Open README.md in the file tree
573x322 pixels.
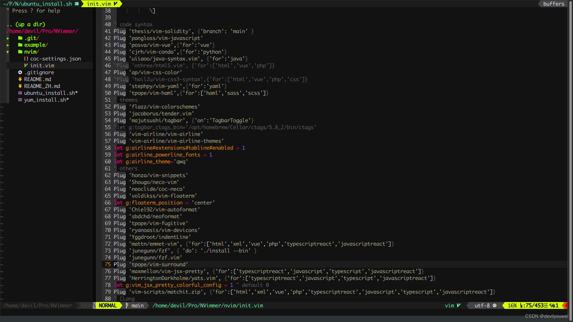click(38, 79)
